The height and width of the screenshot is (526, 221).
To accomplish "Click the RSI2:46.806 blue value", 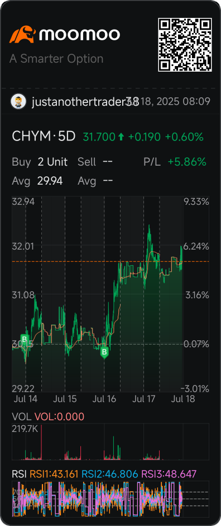I will (x=110, y=474).
